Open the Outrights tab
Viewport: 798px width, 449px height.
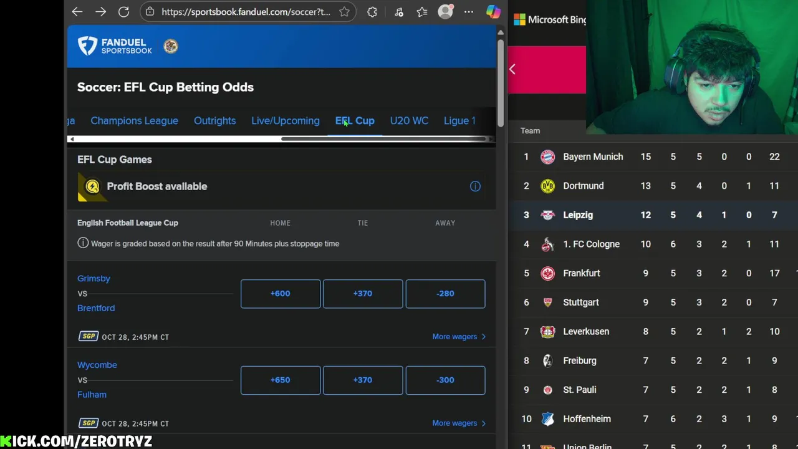(x=214, y=121)
